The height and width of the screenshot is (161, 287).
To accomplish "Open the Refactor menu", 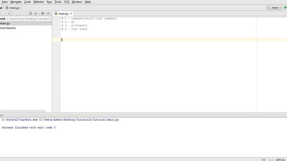I will point(39,2).
